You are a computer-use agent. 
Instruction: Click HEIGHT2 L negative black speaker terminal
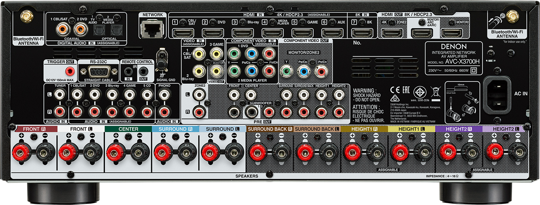pos(518,151)
